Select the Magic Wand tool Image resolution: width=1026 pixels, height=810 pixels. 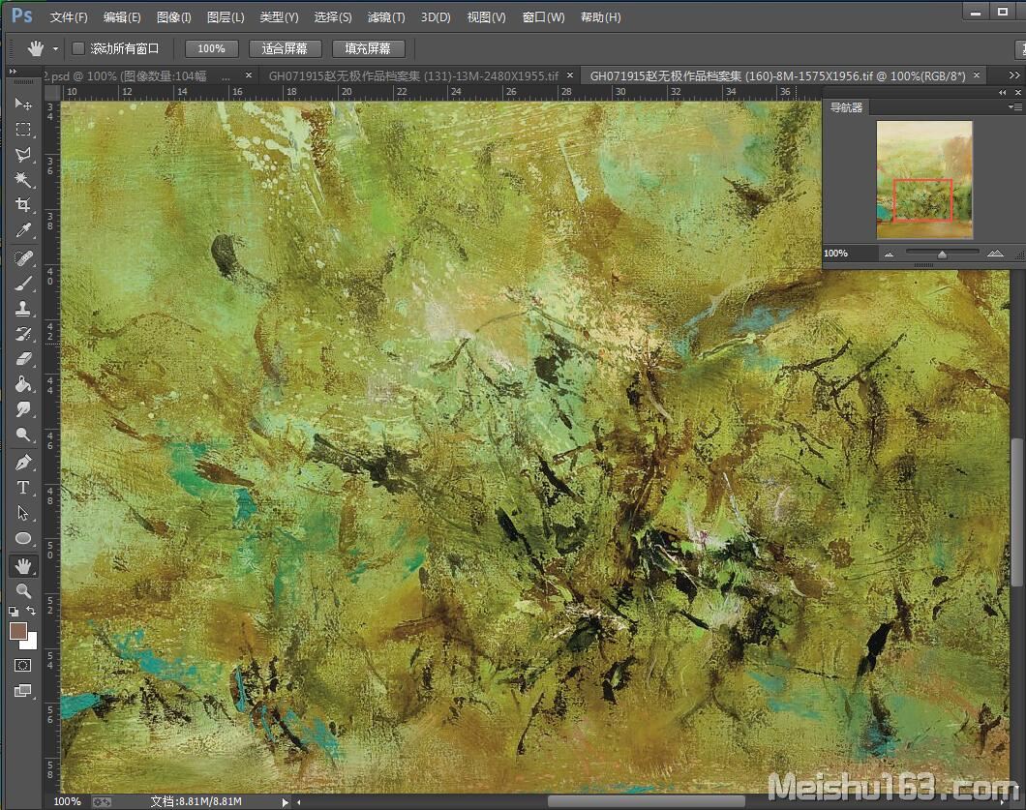[23, 179]
